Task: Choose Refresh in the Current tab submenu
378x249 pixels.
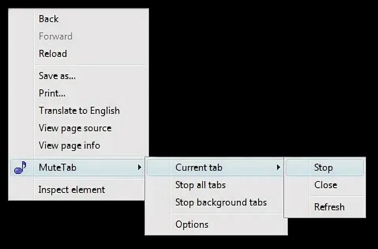Action: (329, 207)
